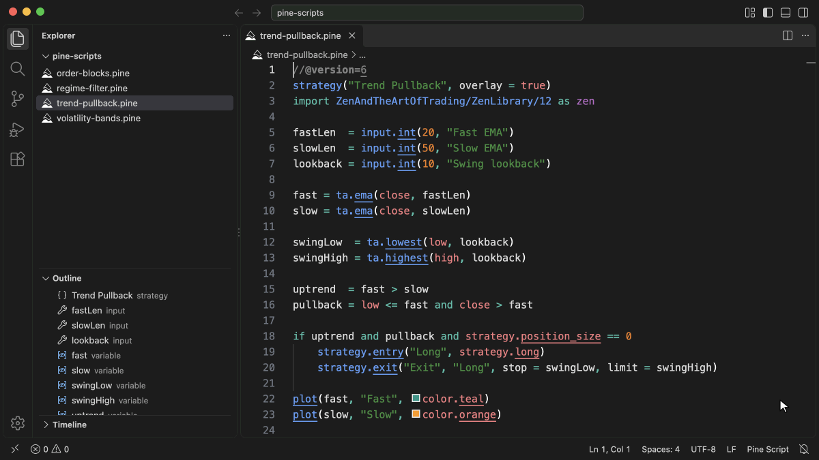Click ta.highest function on line 13
Image resolution: width=819 pixels, height=460 pixels.
coord(397,258)
